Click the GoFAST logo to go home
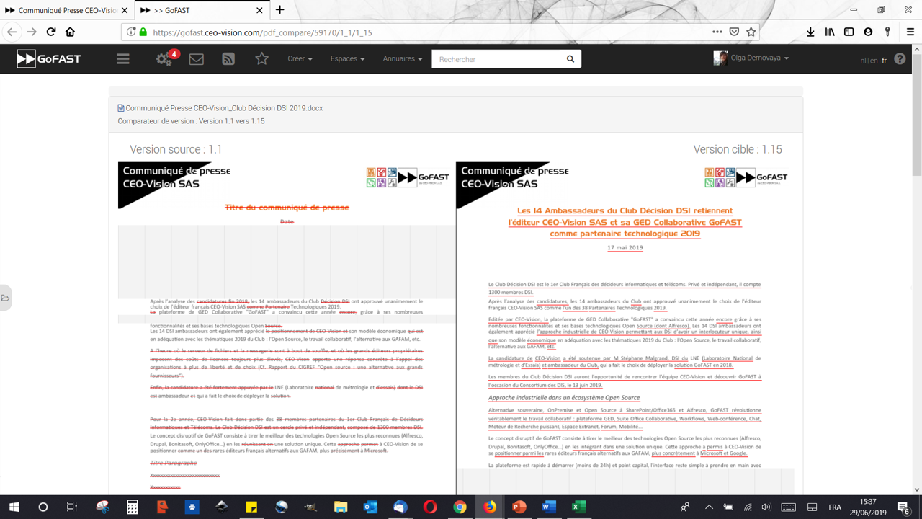 (x=49, y=58)
